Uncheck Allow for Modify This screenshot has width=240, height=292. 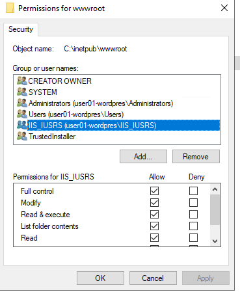click(154, 203)
